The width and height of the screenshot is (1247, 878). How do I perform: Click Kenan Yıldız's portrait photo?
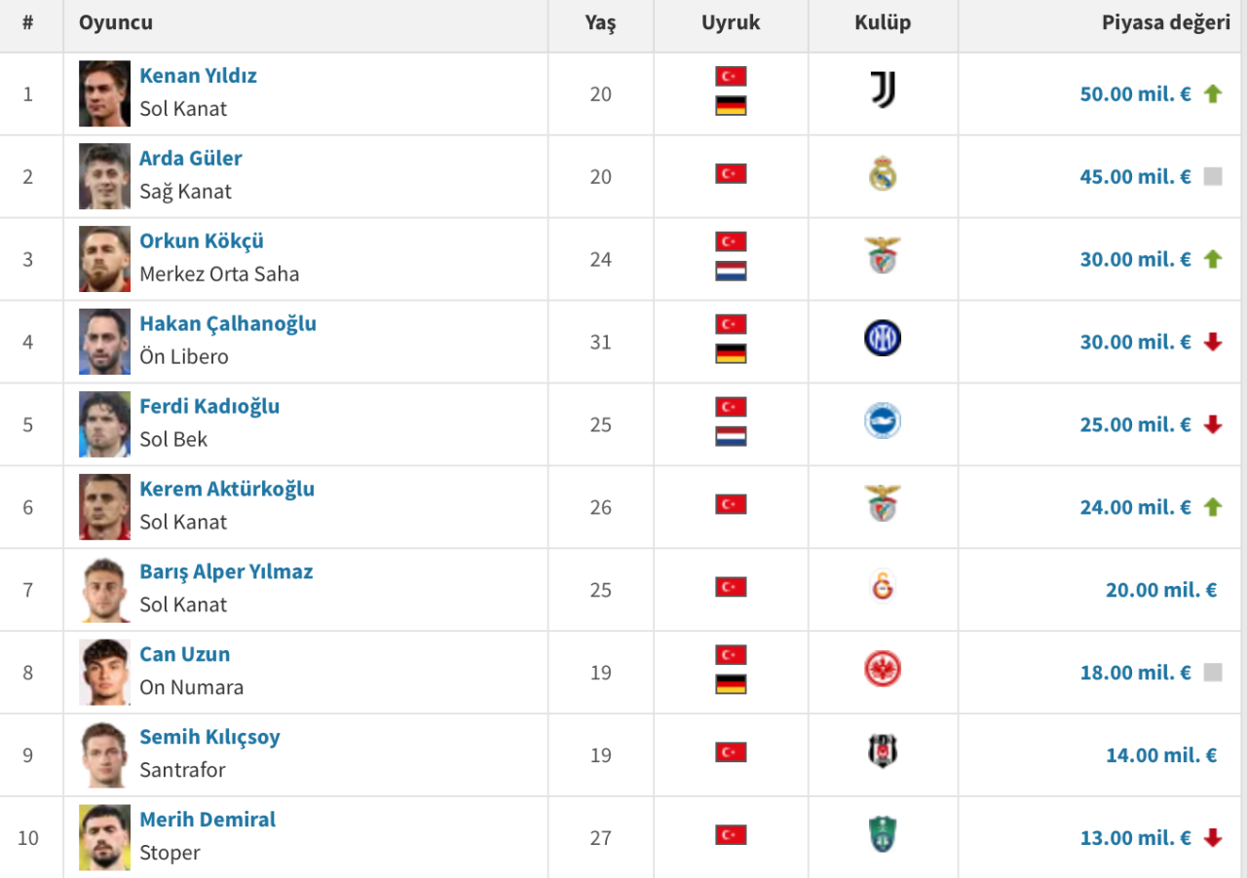pos(104,93)
